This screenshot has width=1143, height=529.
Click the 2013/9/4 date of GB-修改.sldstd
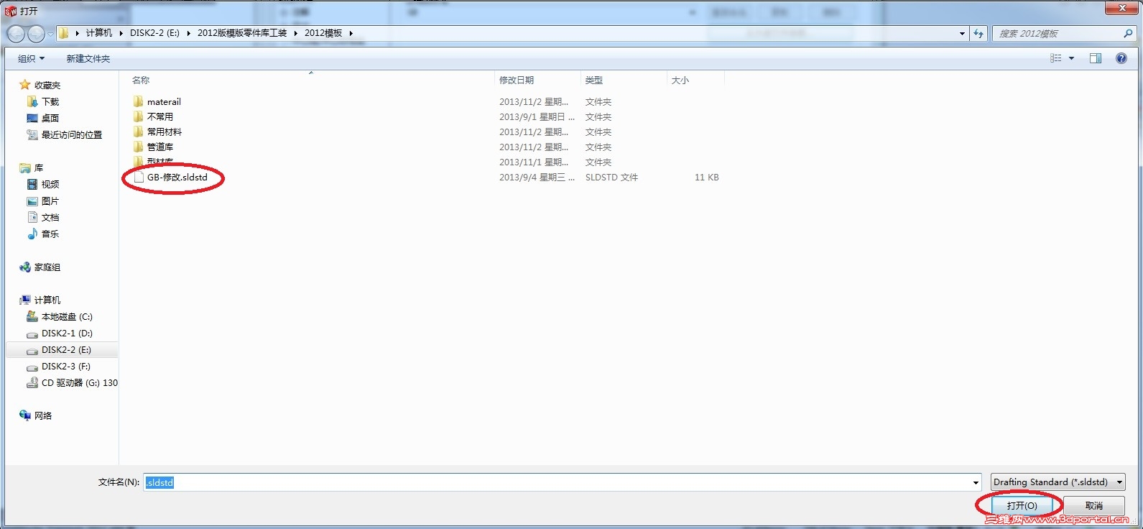537,177
